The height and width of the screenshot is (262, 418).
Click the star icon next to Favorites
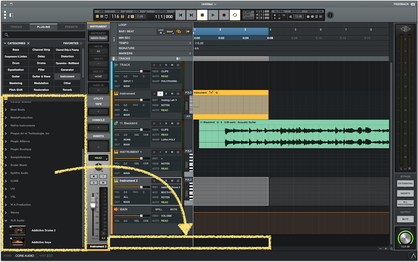pyautogui.click(x=81, y=43)
